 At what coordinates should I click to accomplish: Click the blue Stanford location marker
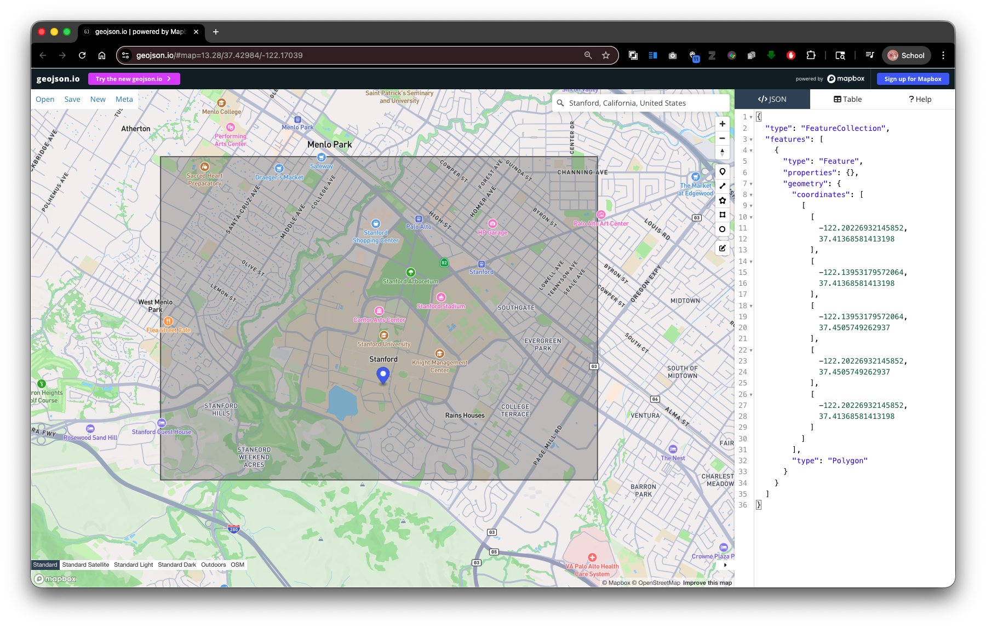383,375
